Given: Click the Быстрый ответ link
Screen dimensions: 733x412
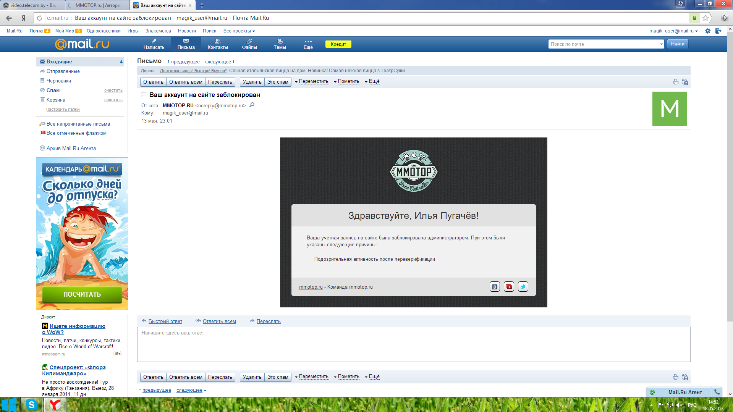Looking at the screenshot, I should [x=165, y=321].
